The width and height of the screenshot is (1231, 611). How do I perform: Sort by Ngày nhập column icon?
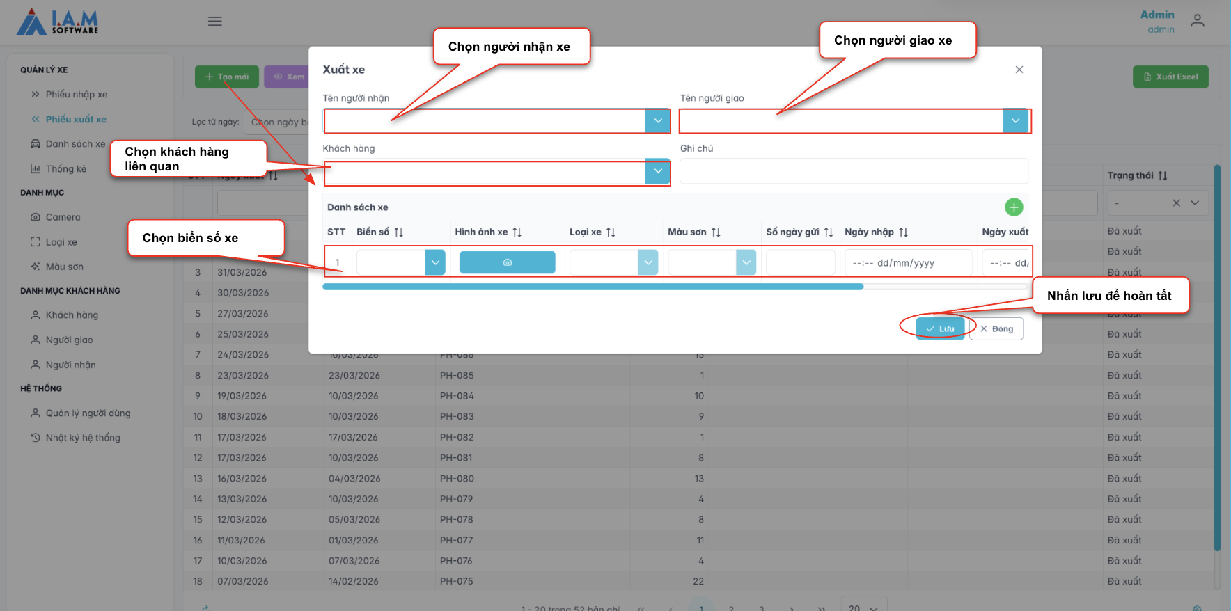tap(903, 232)
